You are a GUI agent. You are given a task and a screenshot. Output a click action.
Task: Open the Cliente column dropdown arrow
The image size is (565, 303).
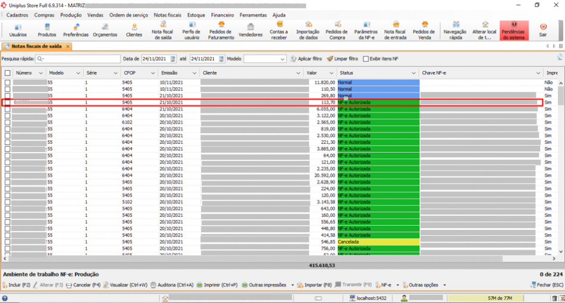click(298, 73)
